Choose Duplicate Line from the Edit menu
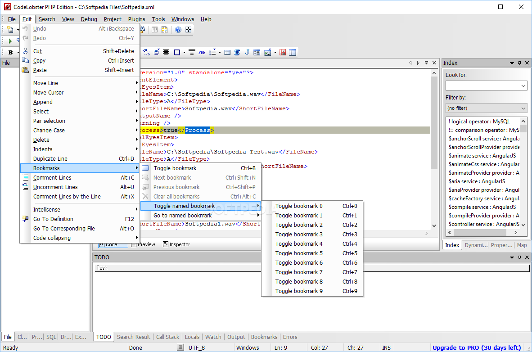 (x=80, y=159)
